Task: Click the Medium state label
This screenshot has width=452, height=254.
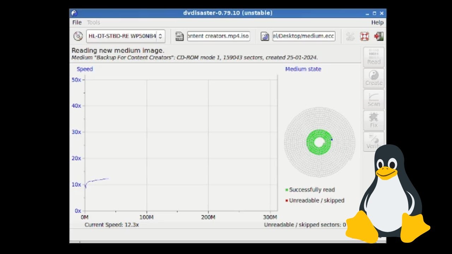Action: point(303,69)
